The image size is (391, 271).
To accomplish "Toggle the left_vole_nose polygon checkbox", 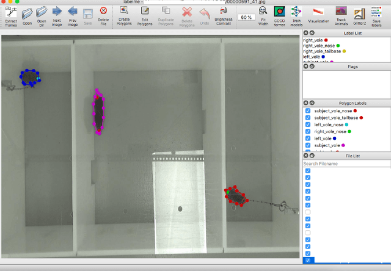I will click(x=307, y=125).
